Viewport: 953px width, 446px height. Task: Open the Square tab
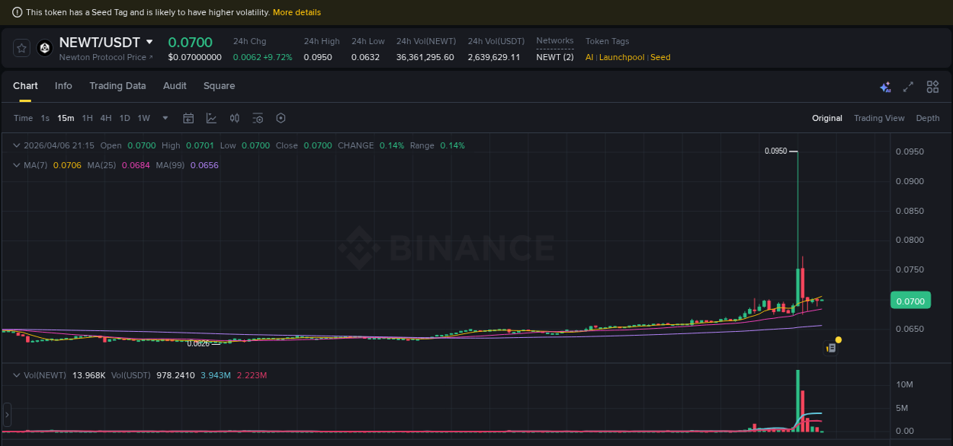[x=219, y=86]
